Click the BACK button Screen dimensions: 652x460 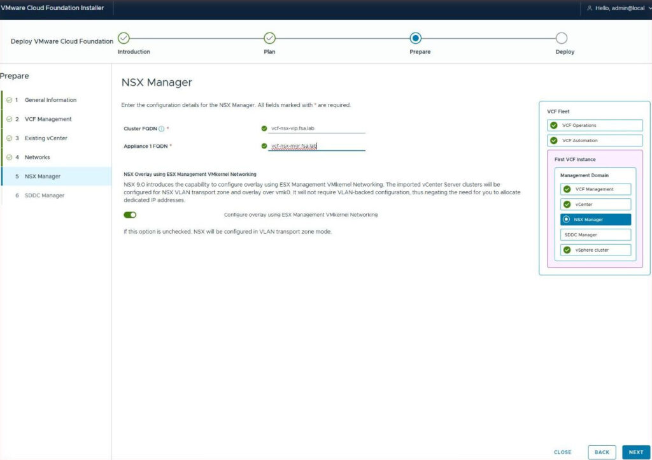point(602,452)
